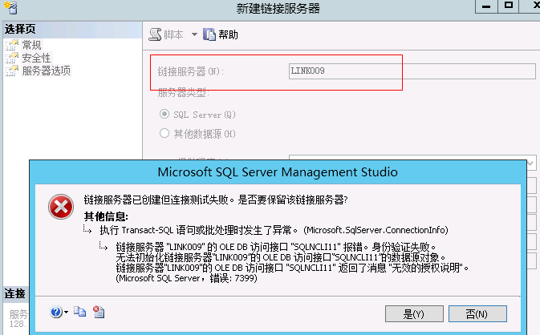Click the 无法初始化链接服务器 data source object line

click(281, 257)
